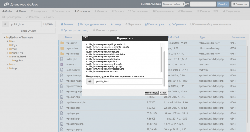Viewport: 250px width, 132px height.
Task: Create a new file with Файл button
Action: [7, 11]
